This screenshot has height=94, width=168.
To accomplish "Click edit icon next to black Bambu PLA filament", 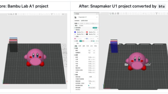I will click(98, 34).
